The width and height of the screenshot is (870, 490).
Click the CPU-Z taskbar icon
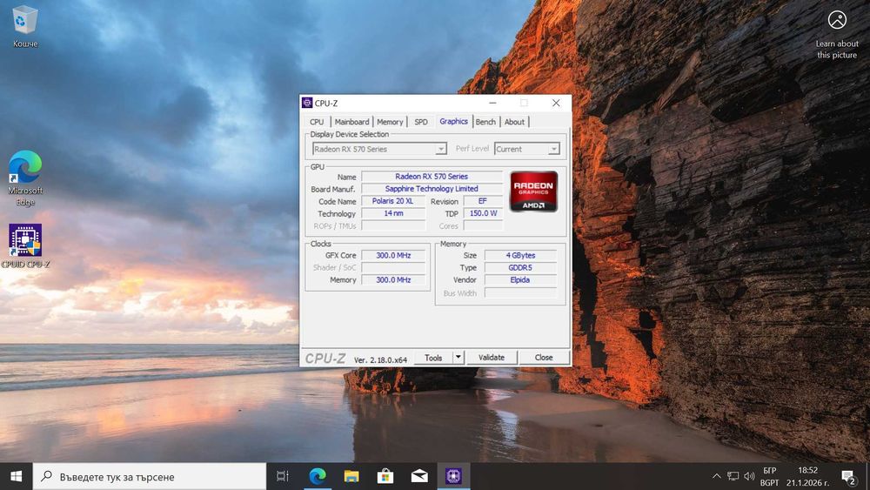453,476
